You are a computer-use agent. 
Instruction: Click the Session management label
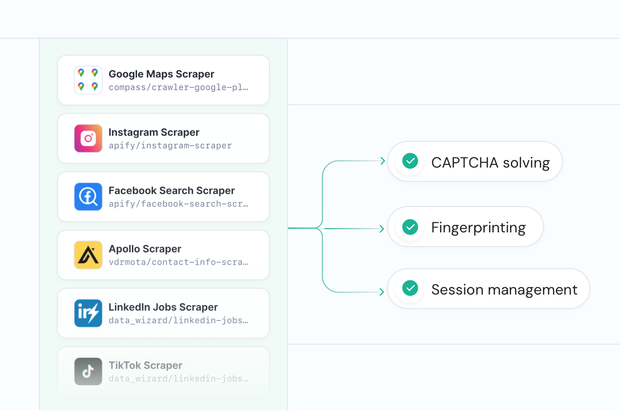tap(504, 289)
